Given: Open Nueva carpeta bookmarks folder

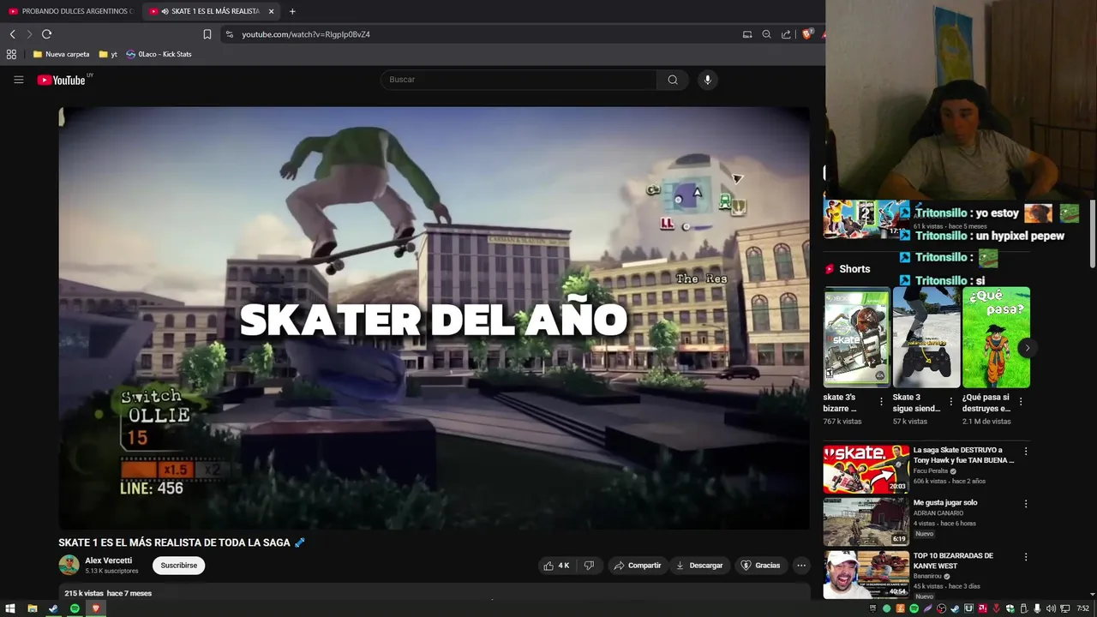Looking at the screenshot, I should click(x=61, y=54).
